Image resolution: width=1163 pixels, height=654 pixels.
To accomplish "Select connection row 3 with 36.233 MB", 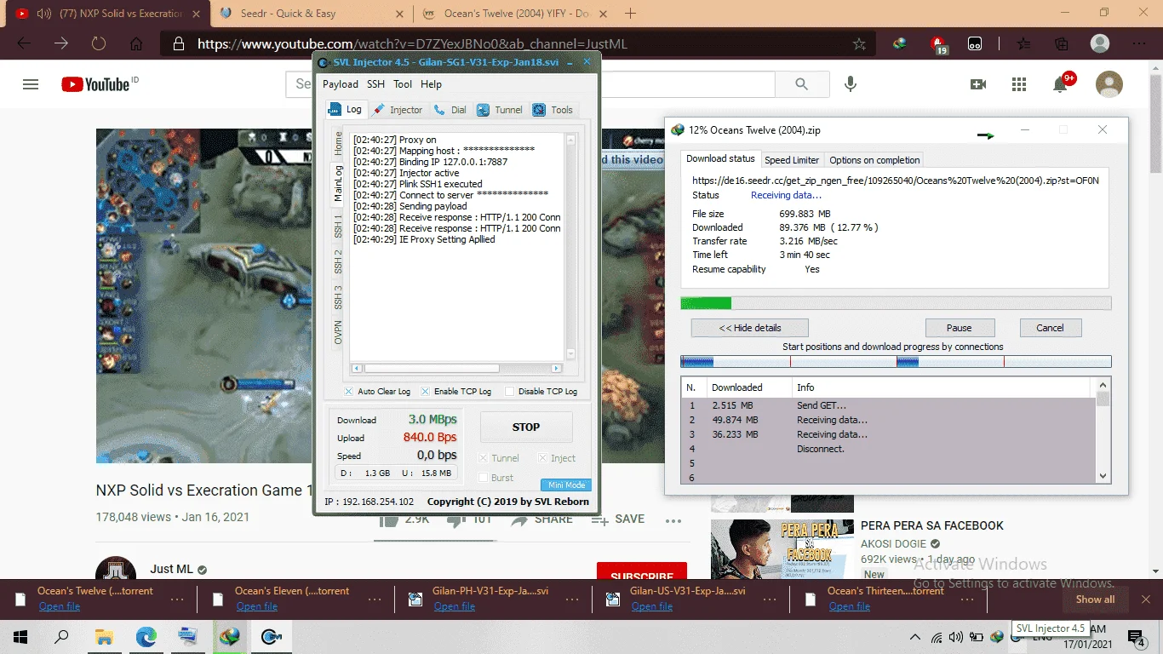I will pyautogui.click(x=889, y=434).
